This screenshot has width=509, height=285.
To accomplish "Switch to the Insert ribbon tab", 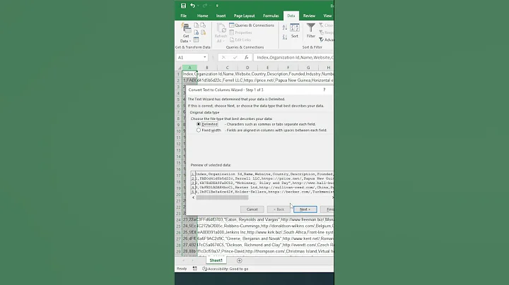I will [x=221, y=16].
